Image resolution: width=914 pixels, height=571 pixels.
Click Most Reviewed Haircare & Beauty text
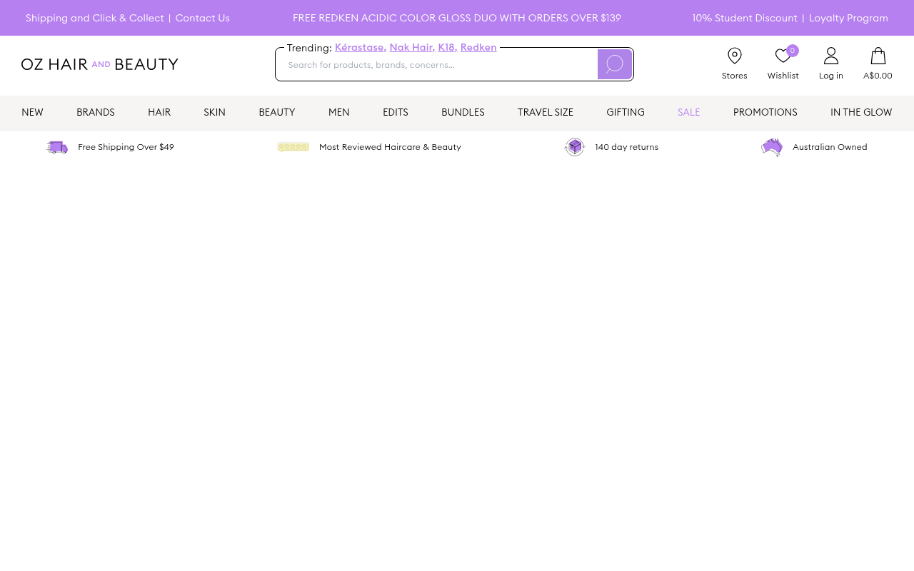pyautogui.click(x=390, y=147)
